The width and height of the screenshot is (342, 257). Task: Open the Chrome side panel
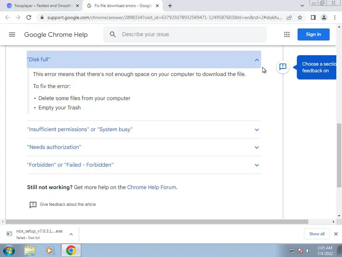(313, 17)
